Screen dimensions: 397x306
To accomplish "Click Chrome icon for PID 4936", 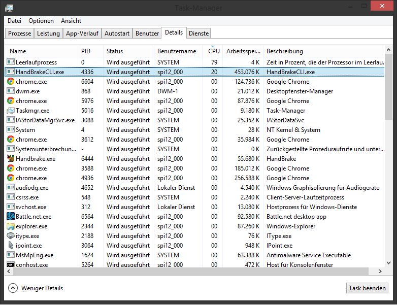I will point(11,178).
